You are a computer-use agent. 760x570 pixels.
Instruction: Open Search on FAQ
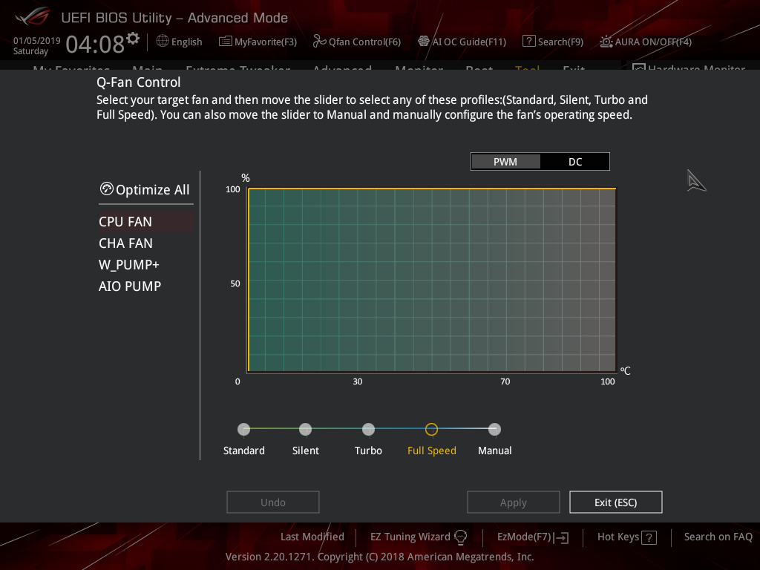point(718,537)
